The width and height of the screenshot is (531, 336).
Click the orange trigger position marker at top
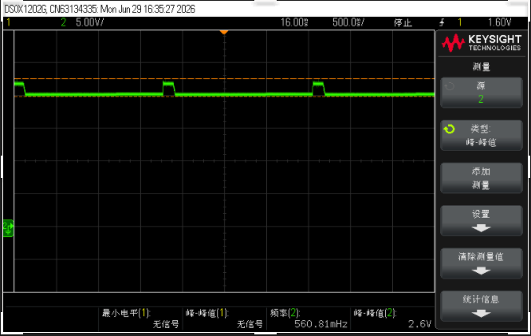(x=224, y=32)
